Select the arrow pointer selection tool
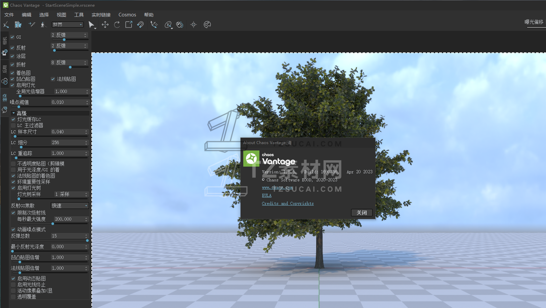Screen dimensions: 546x308 tap(91, 25)
